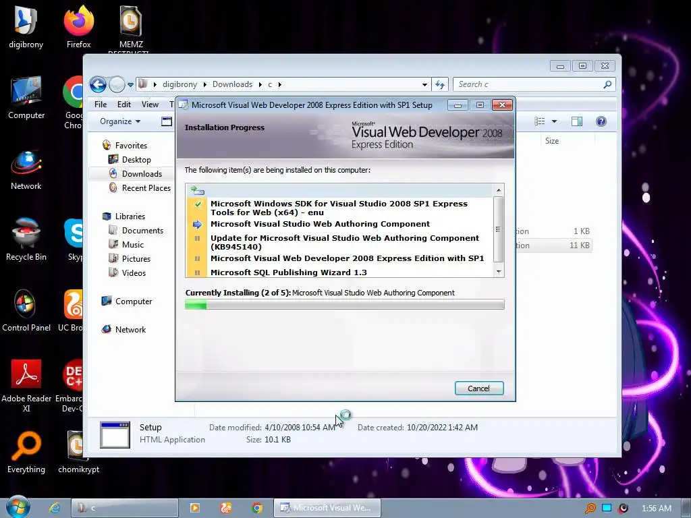
Task: Click the Windows Start orb
Action: [x=18, y=507]
